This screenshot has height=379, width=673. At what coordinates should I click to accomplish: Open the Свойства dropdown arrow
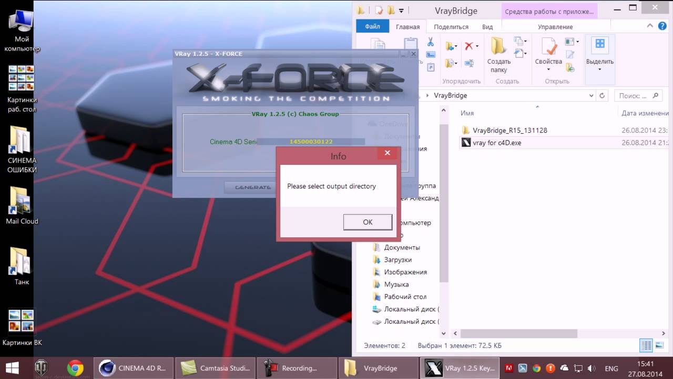tap(548, 69)
